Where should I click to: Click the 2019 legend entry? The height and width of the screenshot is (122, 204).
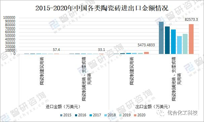[x=125, y=115]
